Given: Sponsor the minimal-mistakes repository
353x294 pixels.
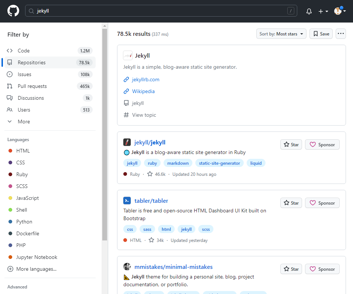Looking at the screenshot, I should point(322,269).
